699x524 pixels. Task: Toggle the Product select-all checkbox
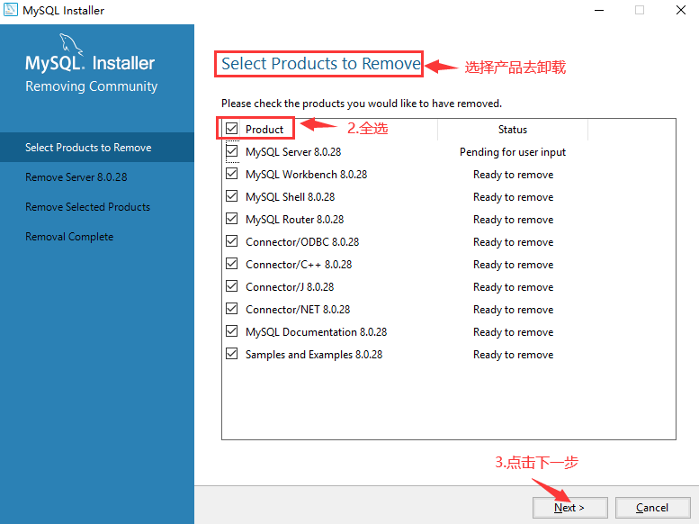click(231, 129)
